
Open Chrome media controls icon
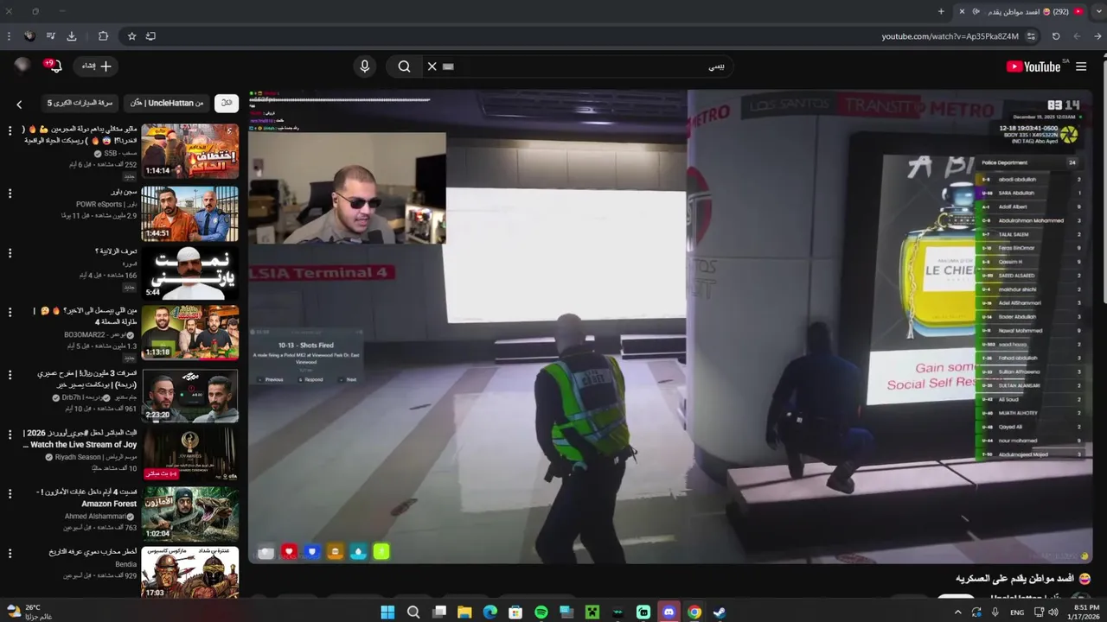[x=51, y=36]
